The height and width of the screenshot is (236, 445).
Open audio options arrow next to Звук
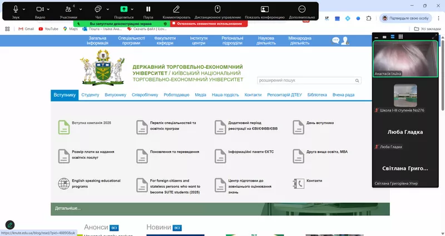tap(24, 9)
